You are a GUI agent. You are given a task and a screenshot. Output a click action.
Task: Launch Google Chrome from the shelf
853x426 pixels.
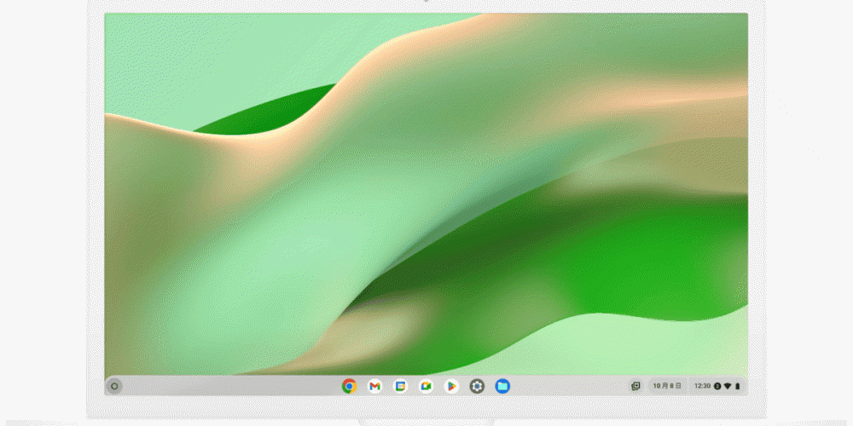click(x=348, y=386)
